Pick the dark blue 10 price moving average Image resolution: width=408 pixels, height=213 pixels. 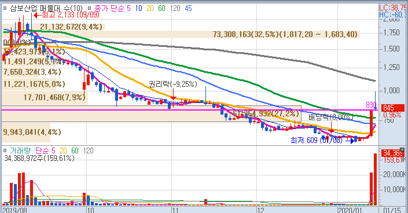[139, 8]
